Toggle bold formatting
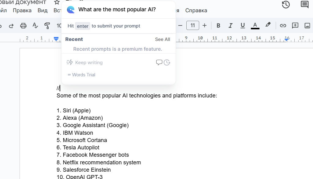Screen dimensions: 313x179 point(218,26)
